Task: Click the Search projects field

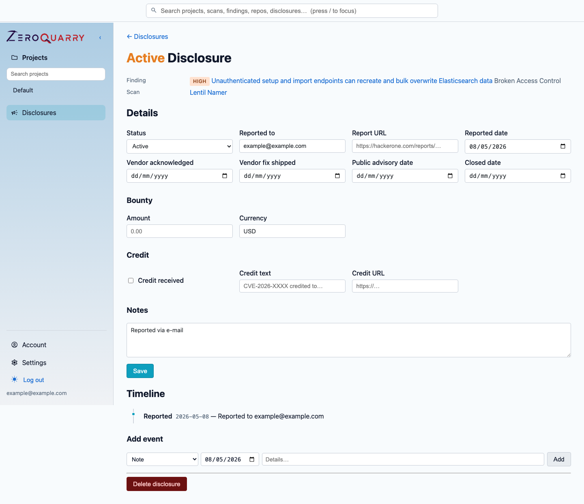Action: coord(56,74)
